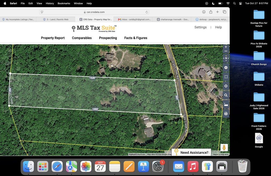Open the Prospecting menu
The width and height of the screenshot is (271, 176).
click(x=108, y=38)
